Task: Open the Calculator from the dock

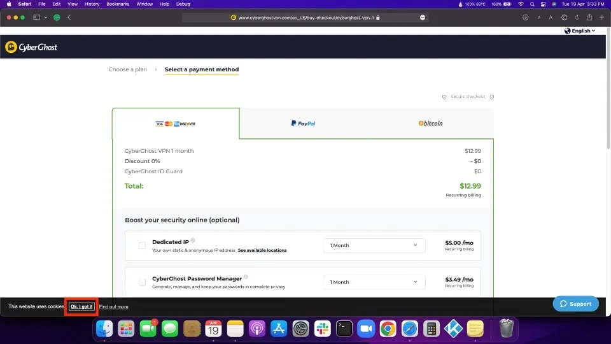Action: 432,329
